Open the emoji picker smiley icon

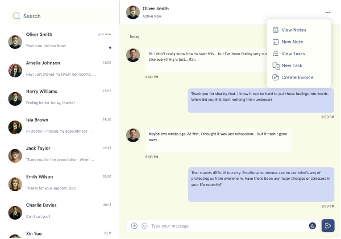coord(144,226)
